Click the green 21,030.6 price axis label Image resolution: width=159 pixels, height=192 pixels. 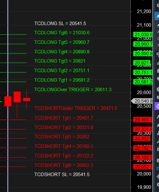(143, 35)
